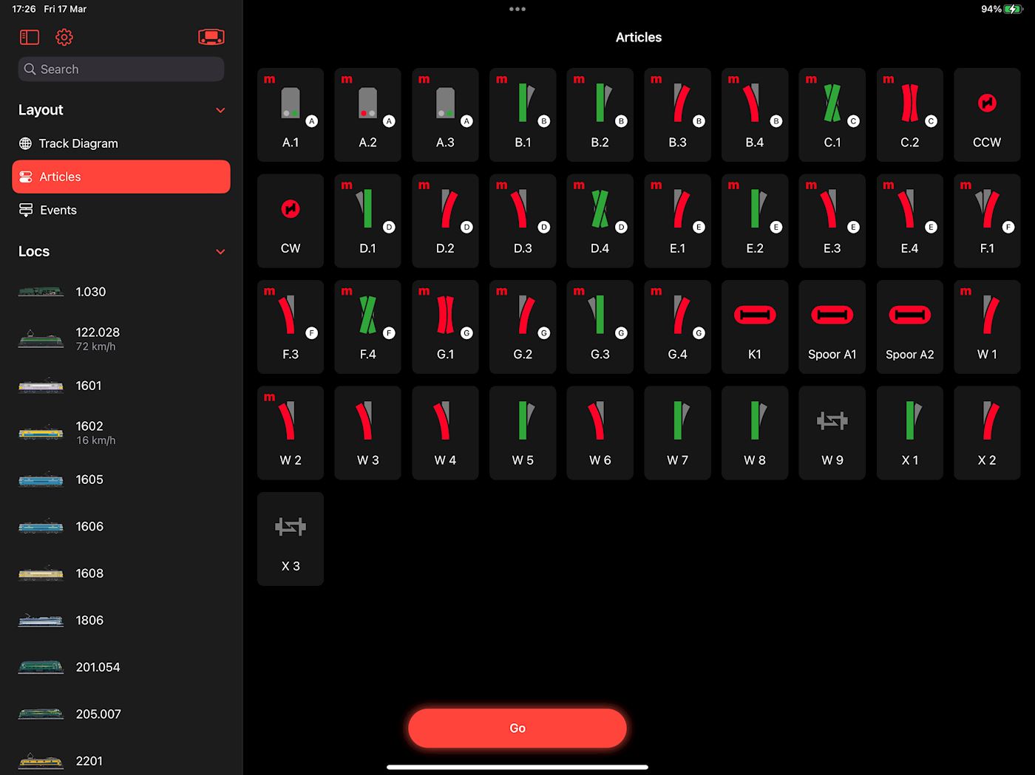Tap turnout G.3 tile
This screenshot has height=775, width=1035.
[600, 327]
